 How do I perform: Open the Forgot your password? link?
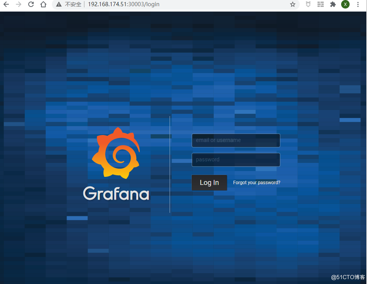pos(256,183)
